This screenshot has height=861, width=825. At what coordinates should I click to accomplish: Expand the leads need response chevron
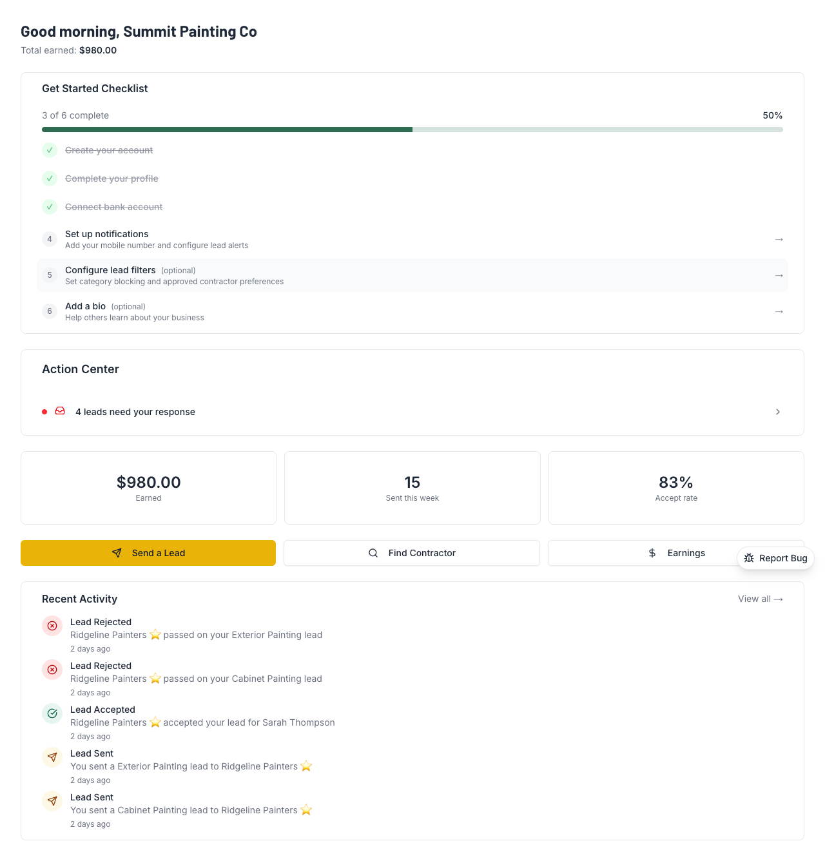(778, 412)
